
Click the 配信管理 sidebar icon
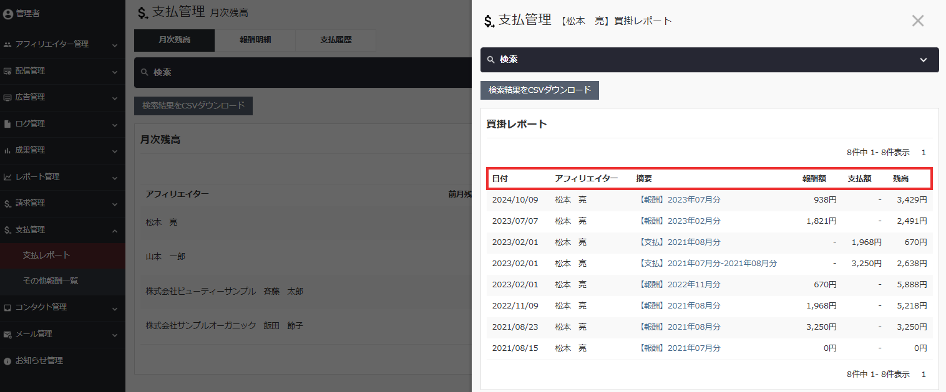point(7,72)
